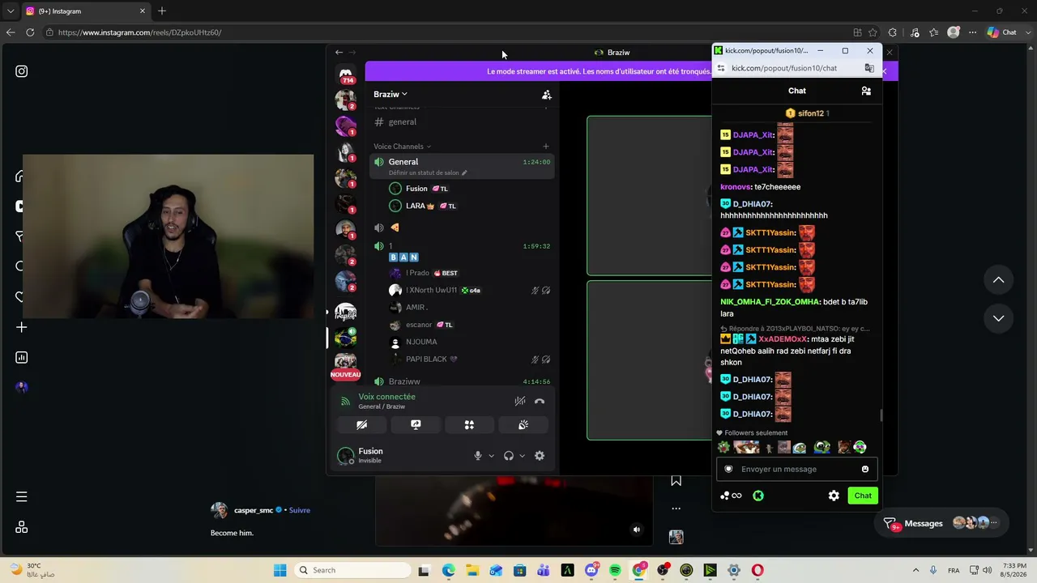Screen dimensions: 1037x583
Task: Open reel more options ellipsis
Action: coord(676,509)
